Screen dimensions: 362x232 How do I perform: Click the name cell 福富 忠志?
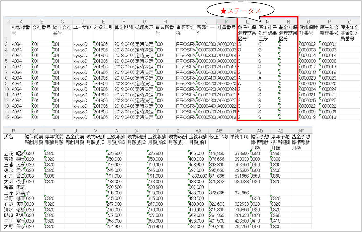point(13,187)
